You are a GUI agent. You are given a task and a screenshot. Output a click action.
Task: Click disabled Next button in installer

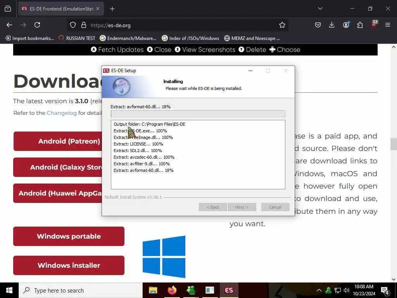pos(242,207)
